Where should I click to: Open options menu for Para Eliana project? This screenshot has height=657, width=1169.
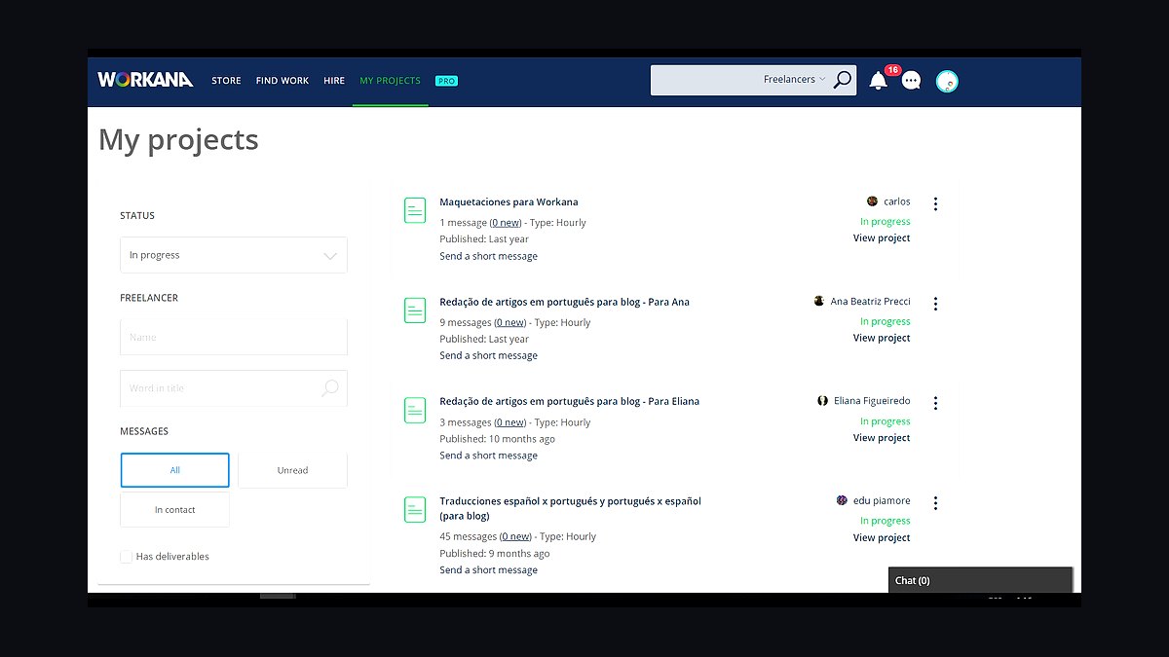[935, 403]
